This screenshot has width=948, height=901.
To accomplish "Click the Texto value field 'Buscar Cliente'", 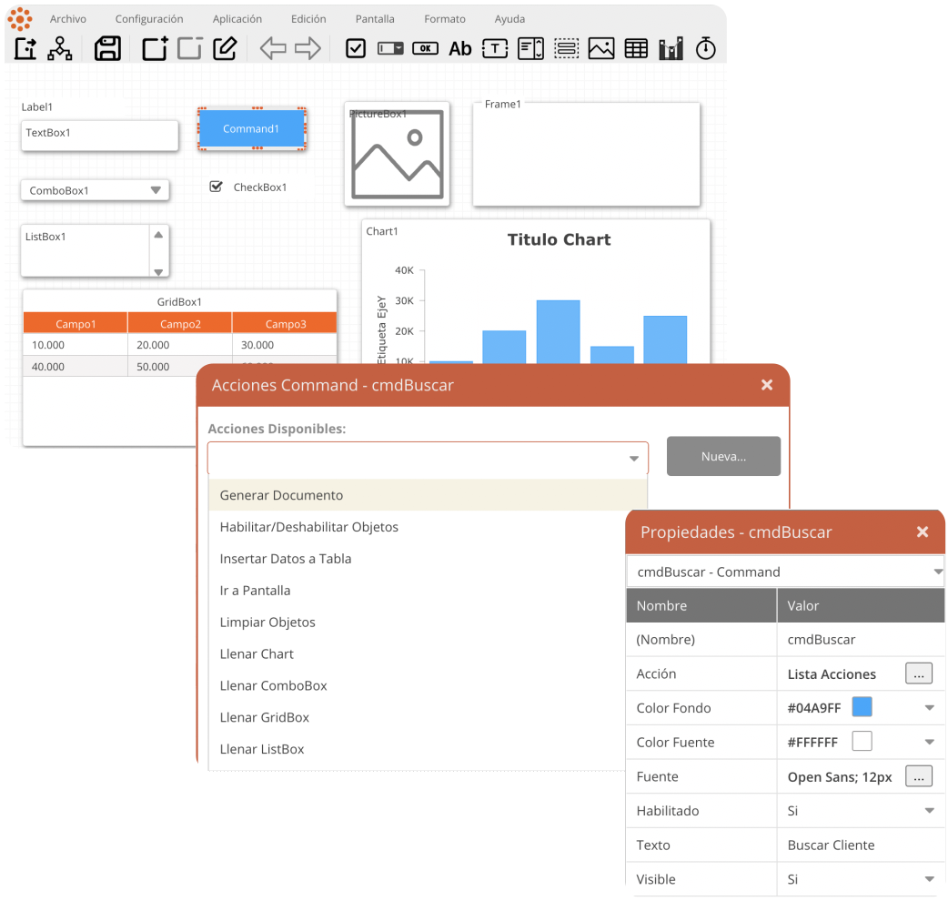I will pyautogui.click(x=831, y=845).
